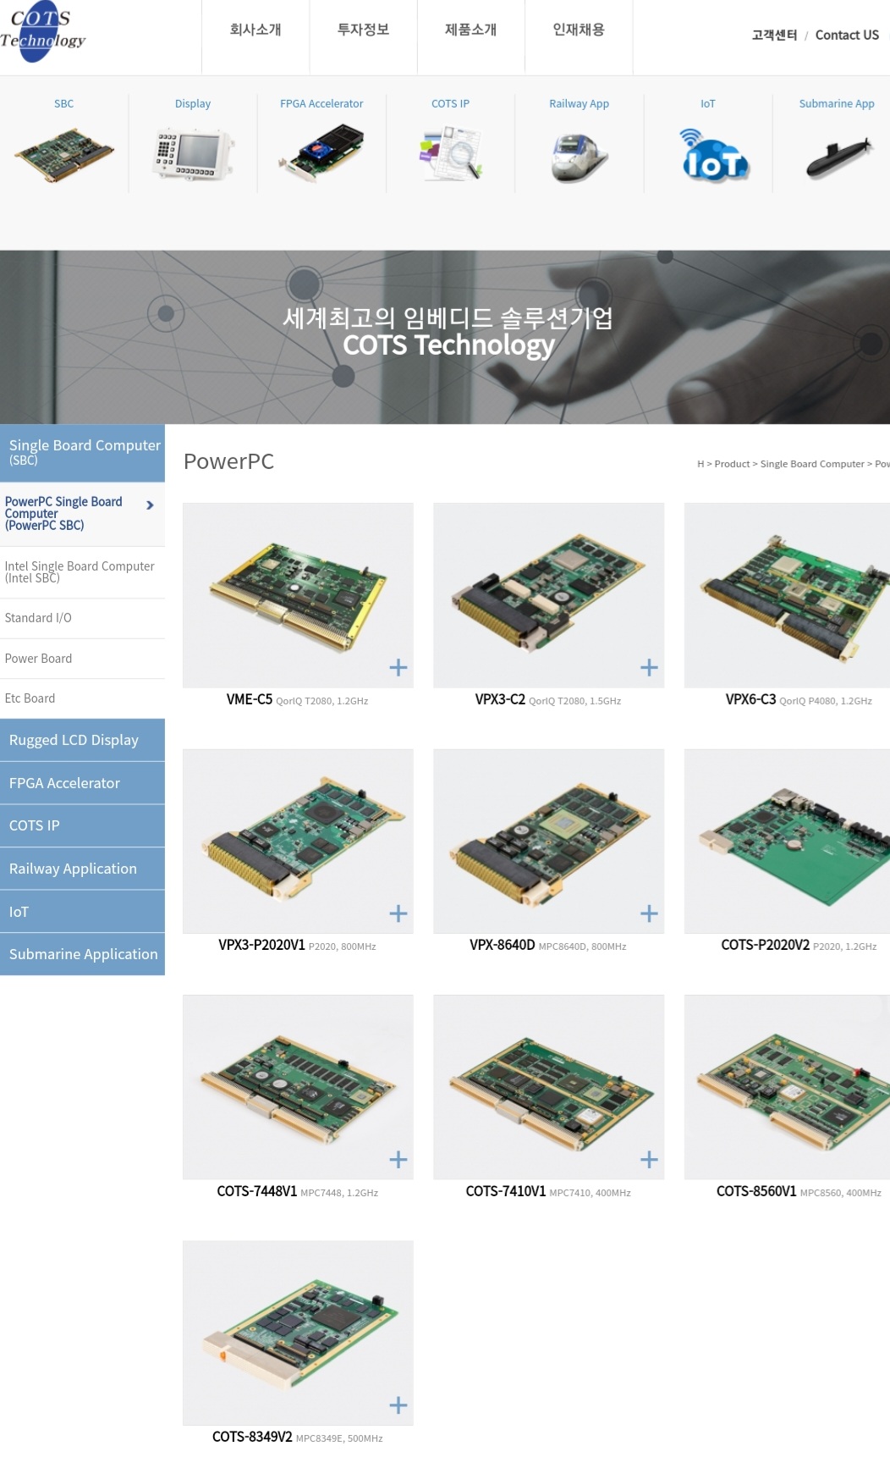The width and height of the screenshot is (890, 1468).
Task: Select the Railway App train icon
Action: tap(580, 157)
